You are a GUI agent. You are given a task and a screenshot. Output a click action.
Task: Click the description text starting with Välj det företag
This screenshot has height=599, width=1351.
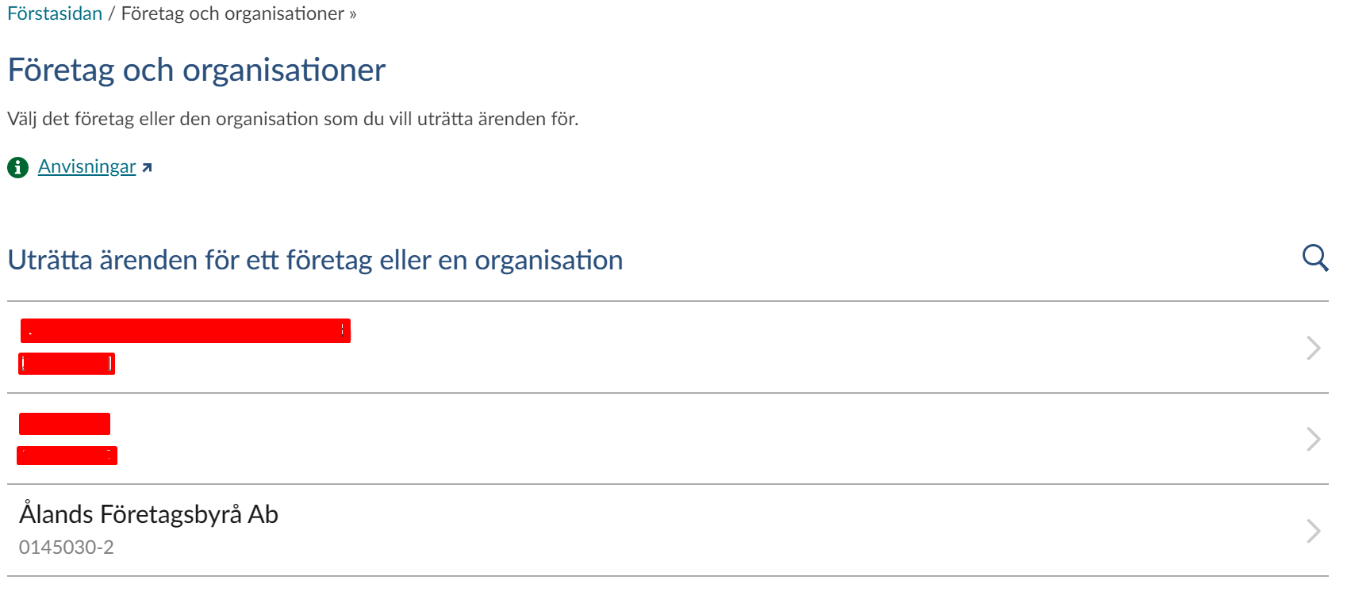click(x=293, y=119)
